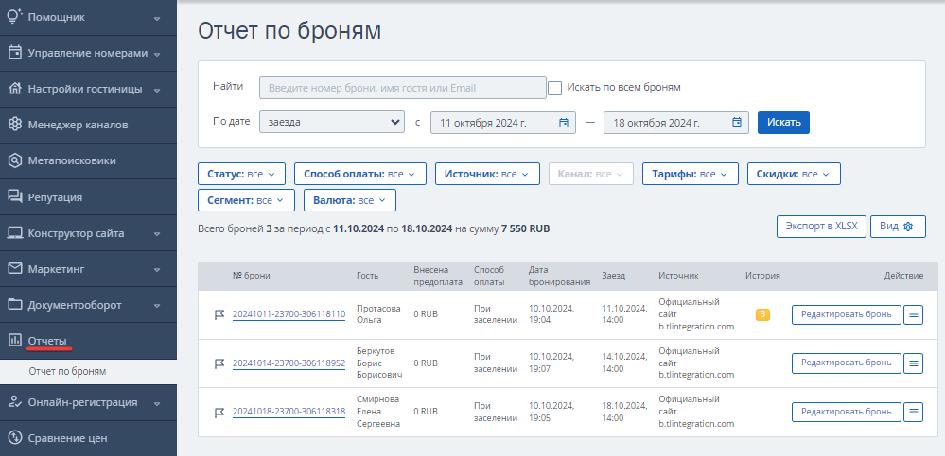Open the Сегмент filter dropdown
This screenshot has width=945, height=456.
point(246,200)
